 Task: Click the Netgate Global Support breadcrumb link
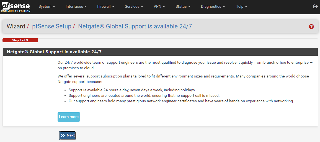pos(135,26)
